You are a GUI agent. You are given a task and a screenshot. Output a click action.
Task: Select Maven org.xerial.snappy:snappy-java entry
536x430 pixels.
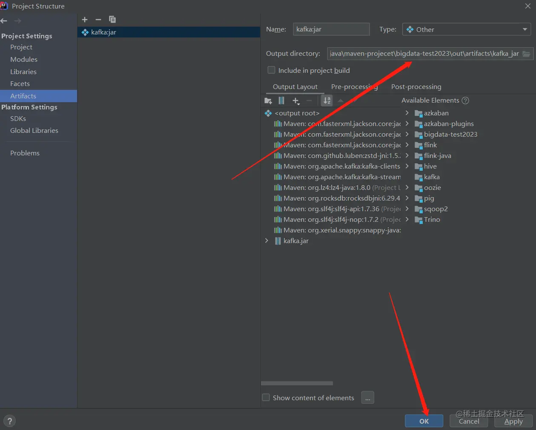[x=337, y=230]
